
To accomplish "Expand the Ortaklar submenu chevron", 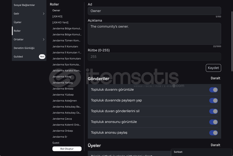I will (44, 39).
